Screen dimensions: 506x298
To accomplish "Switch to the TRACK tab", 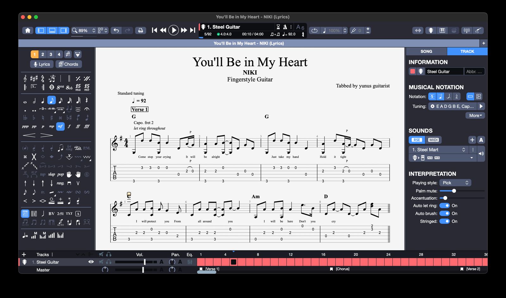I will (467, 51).
